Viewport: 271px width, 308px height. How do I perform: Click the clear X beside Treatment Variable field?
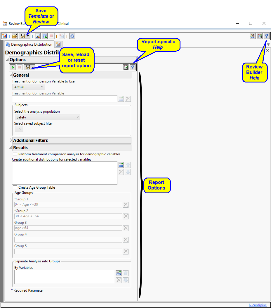[128, 99]
